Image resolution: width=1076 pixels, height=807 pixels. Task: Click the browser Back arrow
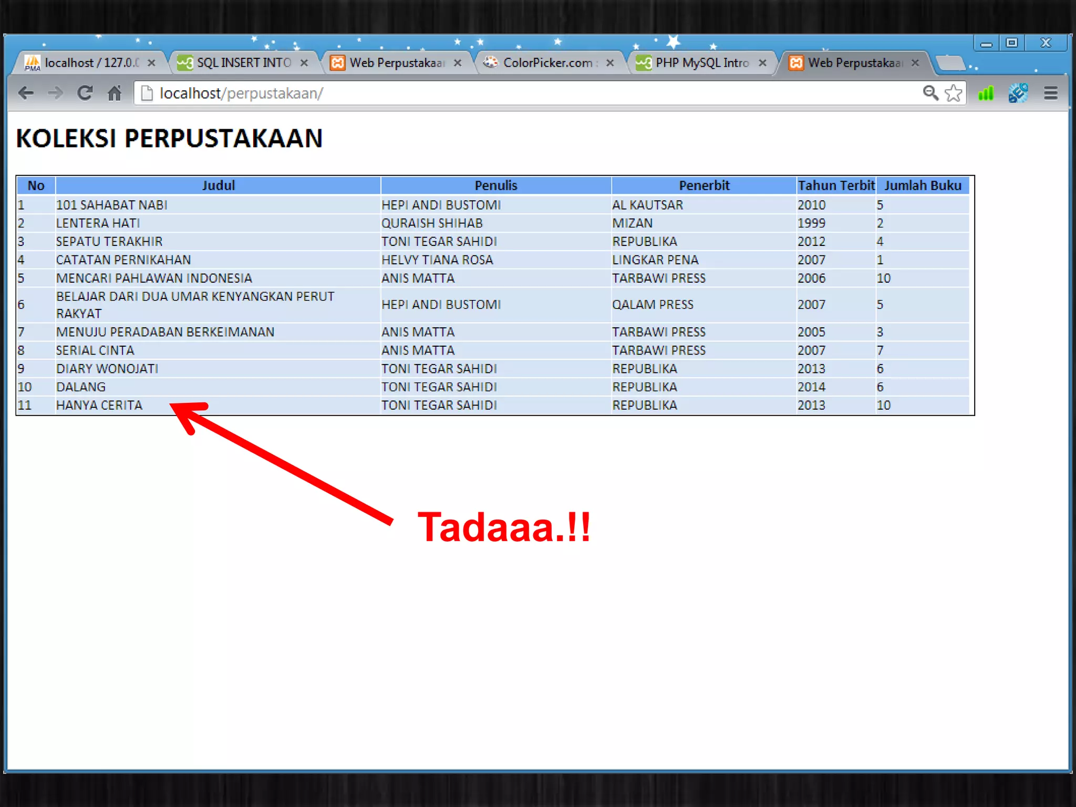click(26, 94)
